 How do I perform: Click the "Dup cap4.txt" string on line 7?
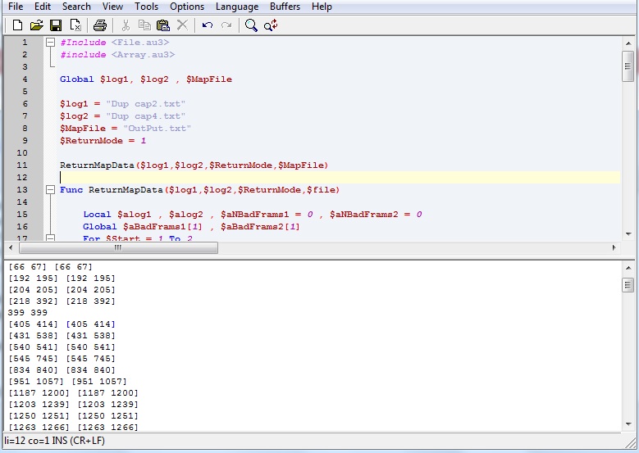[145, 116]
